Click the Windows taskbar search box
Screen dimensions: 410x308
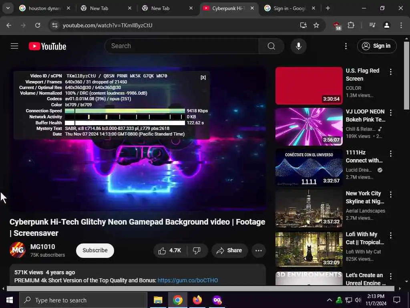point(83,300)
